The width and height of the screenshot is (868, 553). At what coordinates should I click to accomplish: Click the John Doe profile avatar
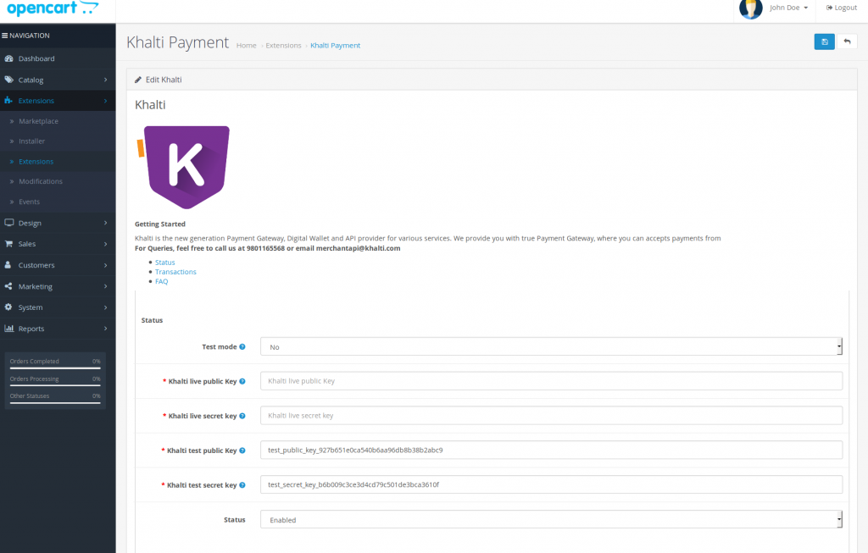click(750, 8)
